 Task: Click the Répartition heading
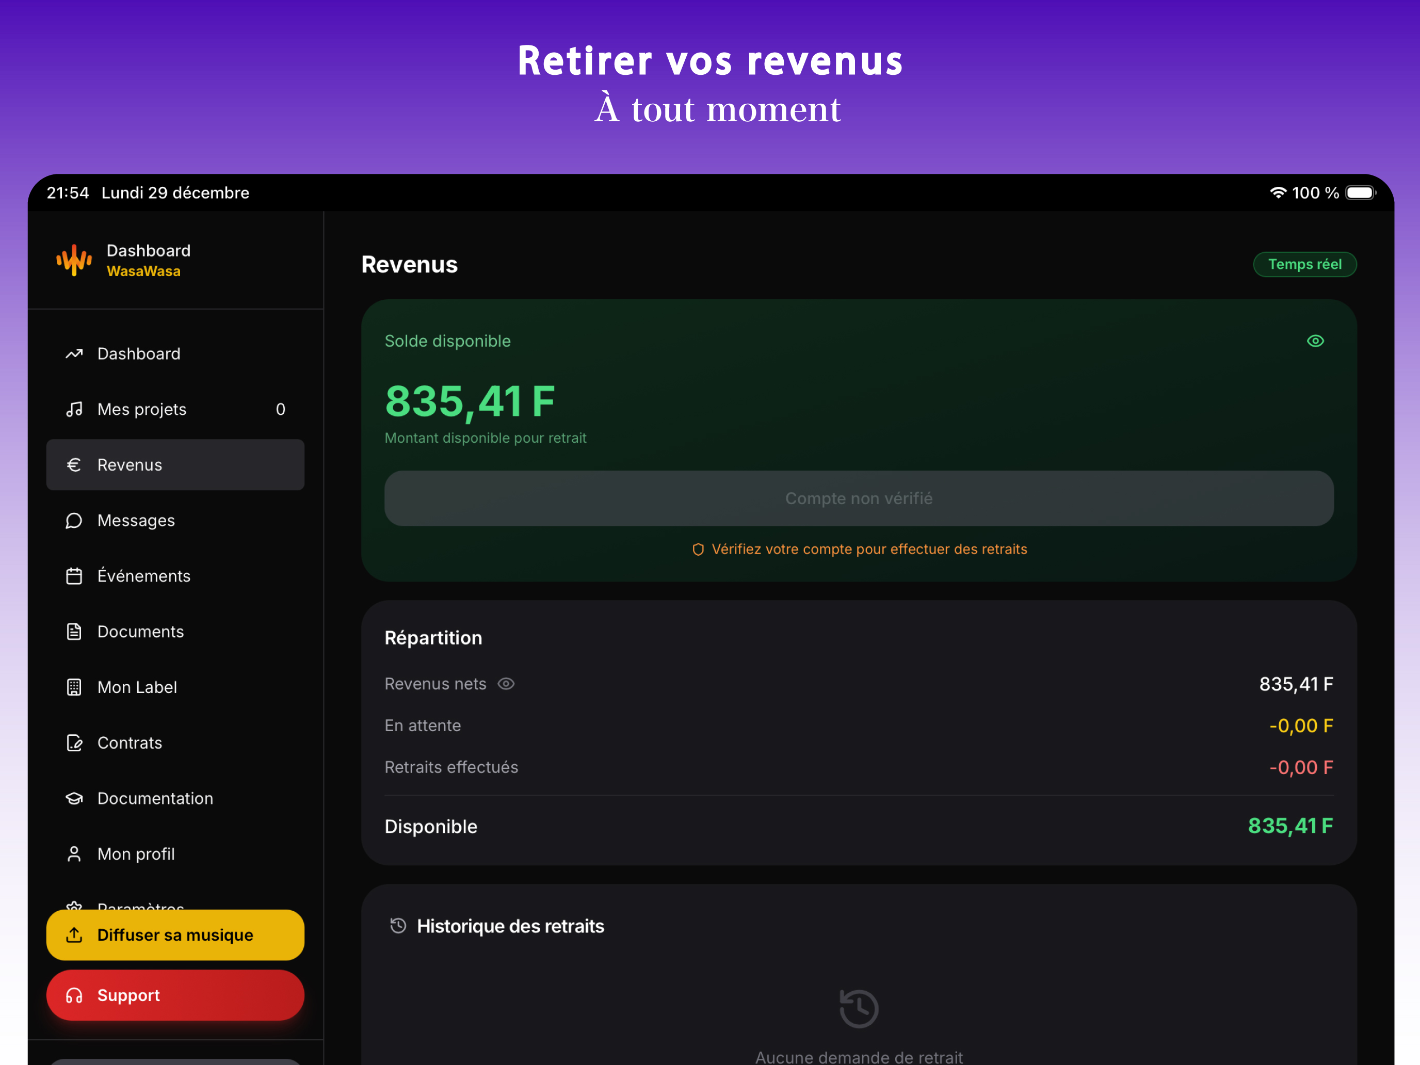(433, 638)
